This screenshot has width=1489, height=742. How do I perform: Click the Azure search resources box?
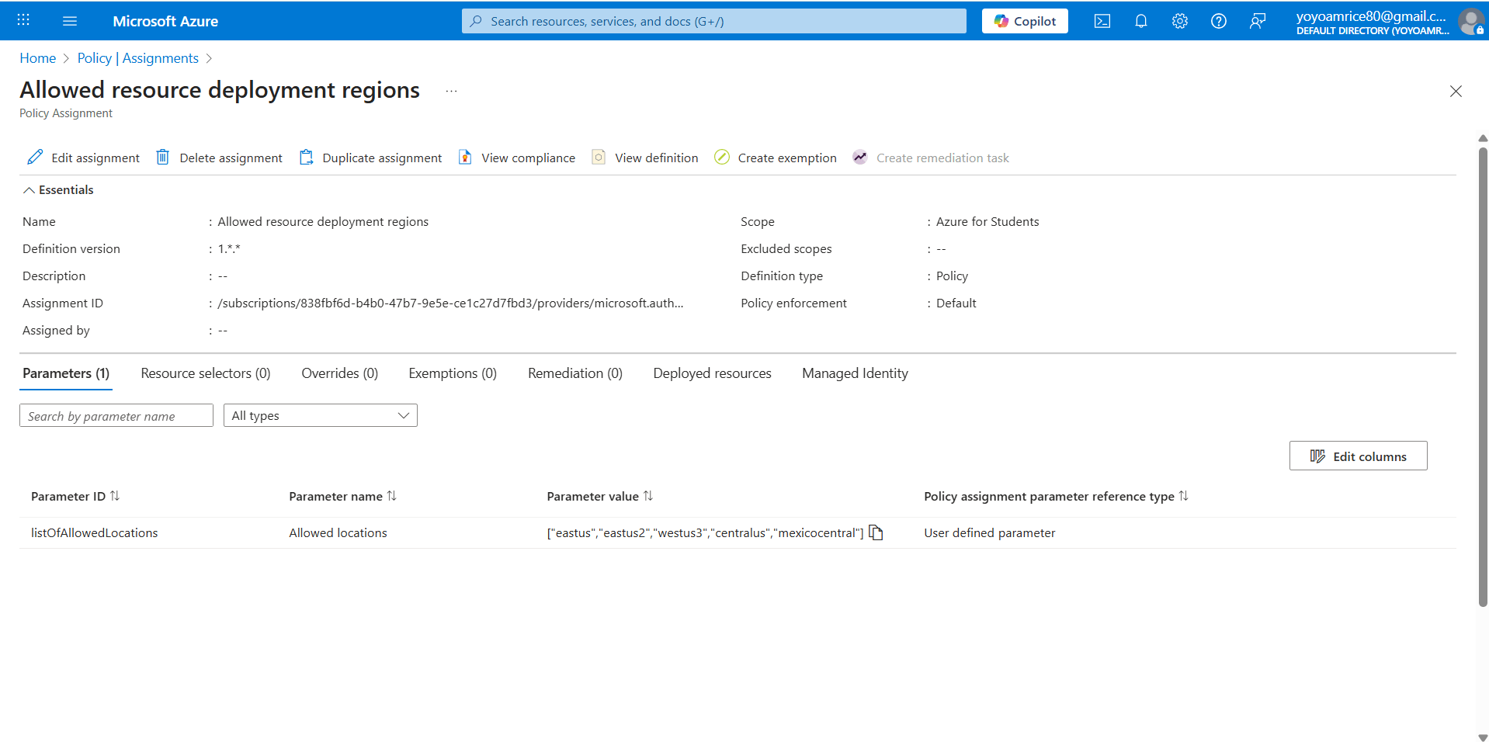[x=713, y=21]
